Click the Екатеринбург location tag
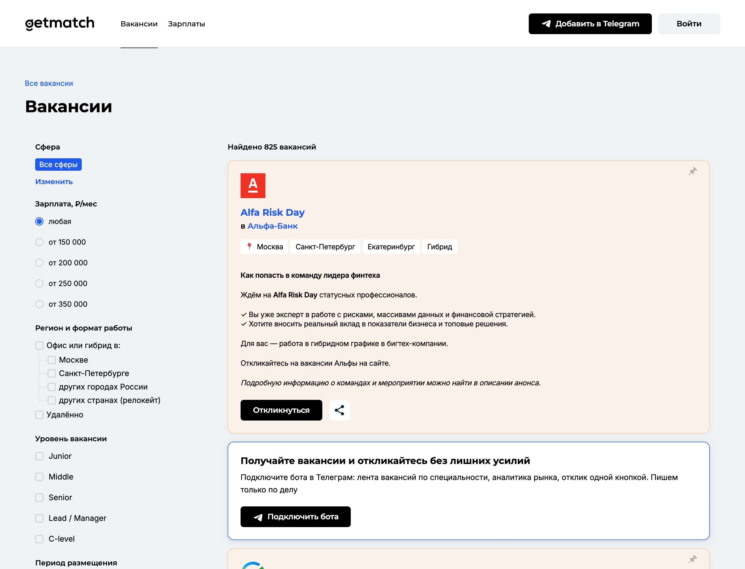Viewport: 745px width, 569px height. pos(391,247)
